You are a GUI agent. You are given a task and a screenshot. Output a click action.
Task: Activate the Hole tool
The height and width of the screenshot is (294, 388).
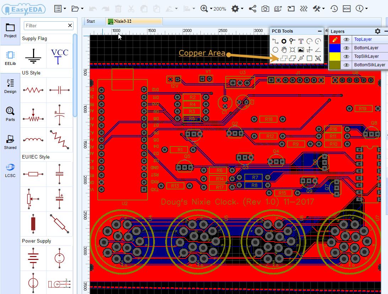[x=293, y=50]
